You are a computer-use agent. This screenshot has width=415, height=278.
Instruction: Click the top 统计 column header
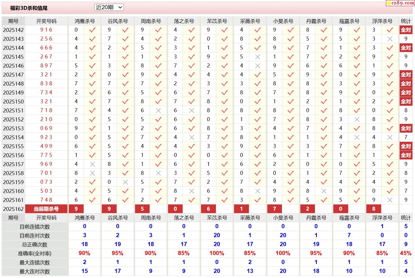[406, 21]
